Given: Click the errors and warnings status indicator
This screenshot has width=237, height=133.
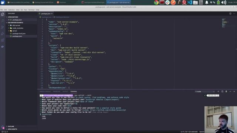Looking at the screenshot, I should tap(4, 132).
